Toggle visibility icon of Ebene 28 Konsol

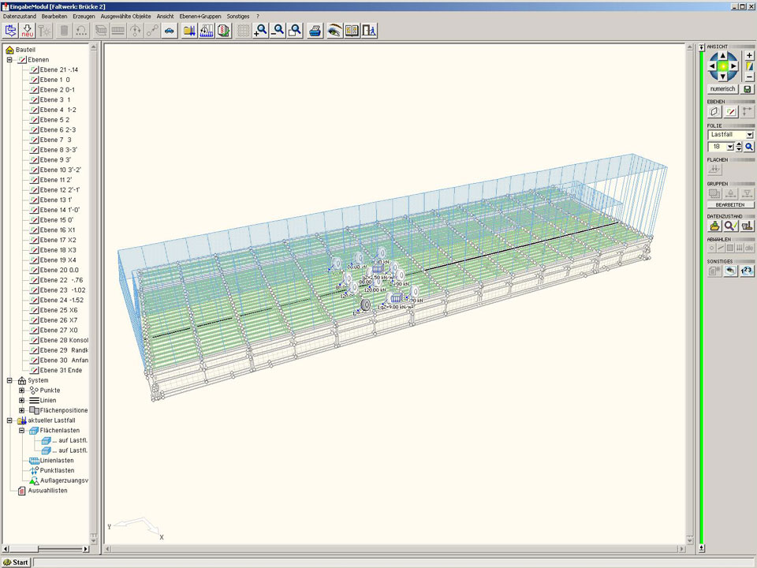[34, 340]
